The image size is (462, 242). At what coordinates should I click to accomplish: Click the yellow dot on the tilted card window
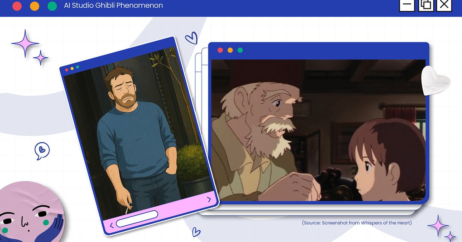72,68
